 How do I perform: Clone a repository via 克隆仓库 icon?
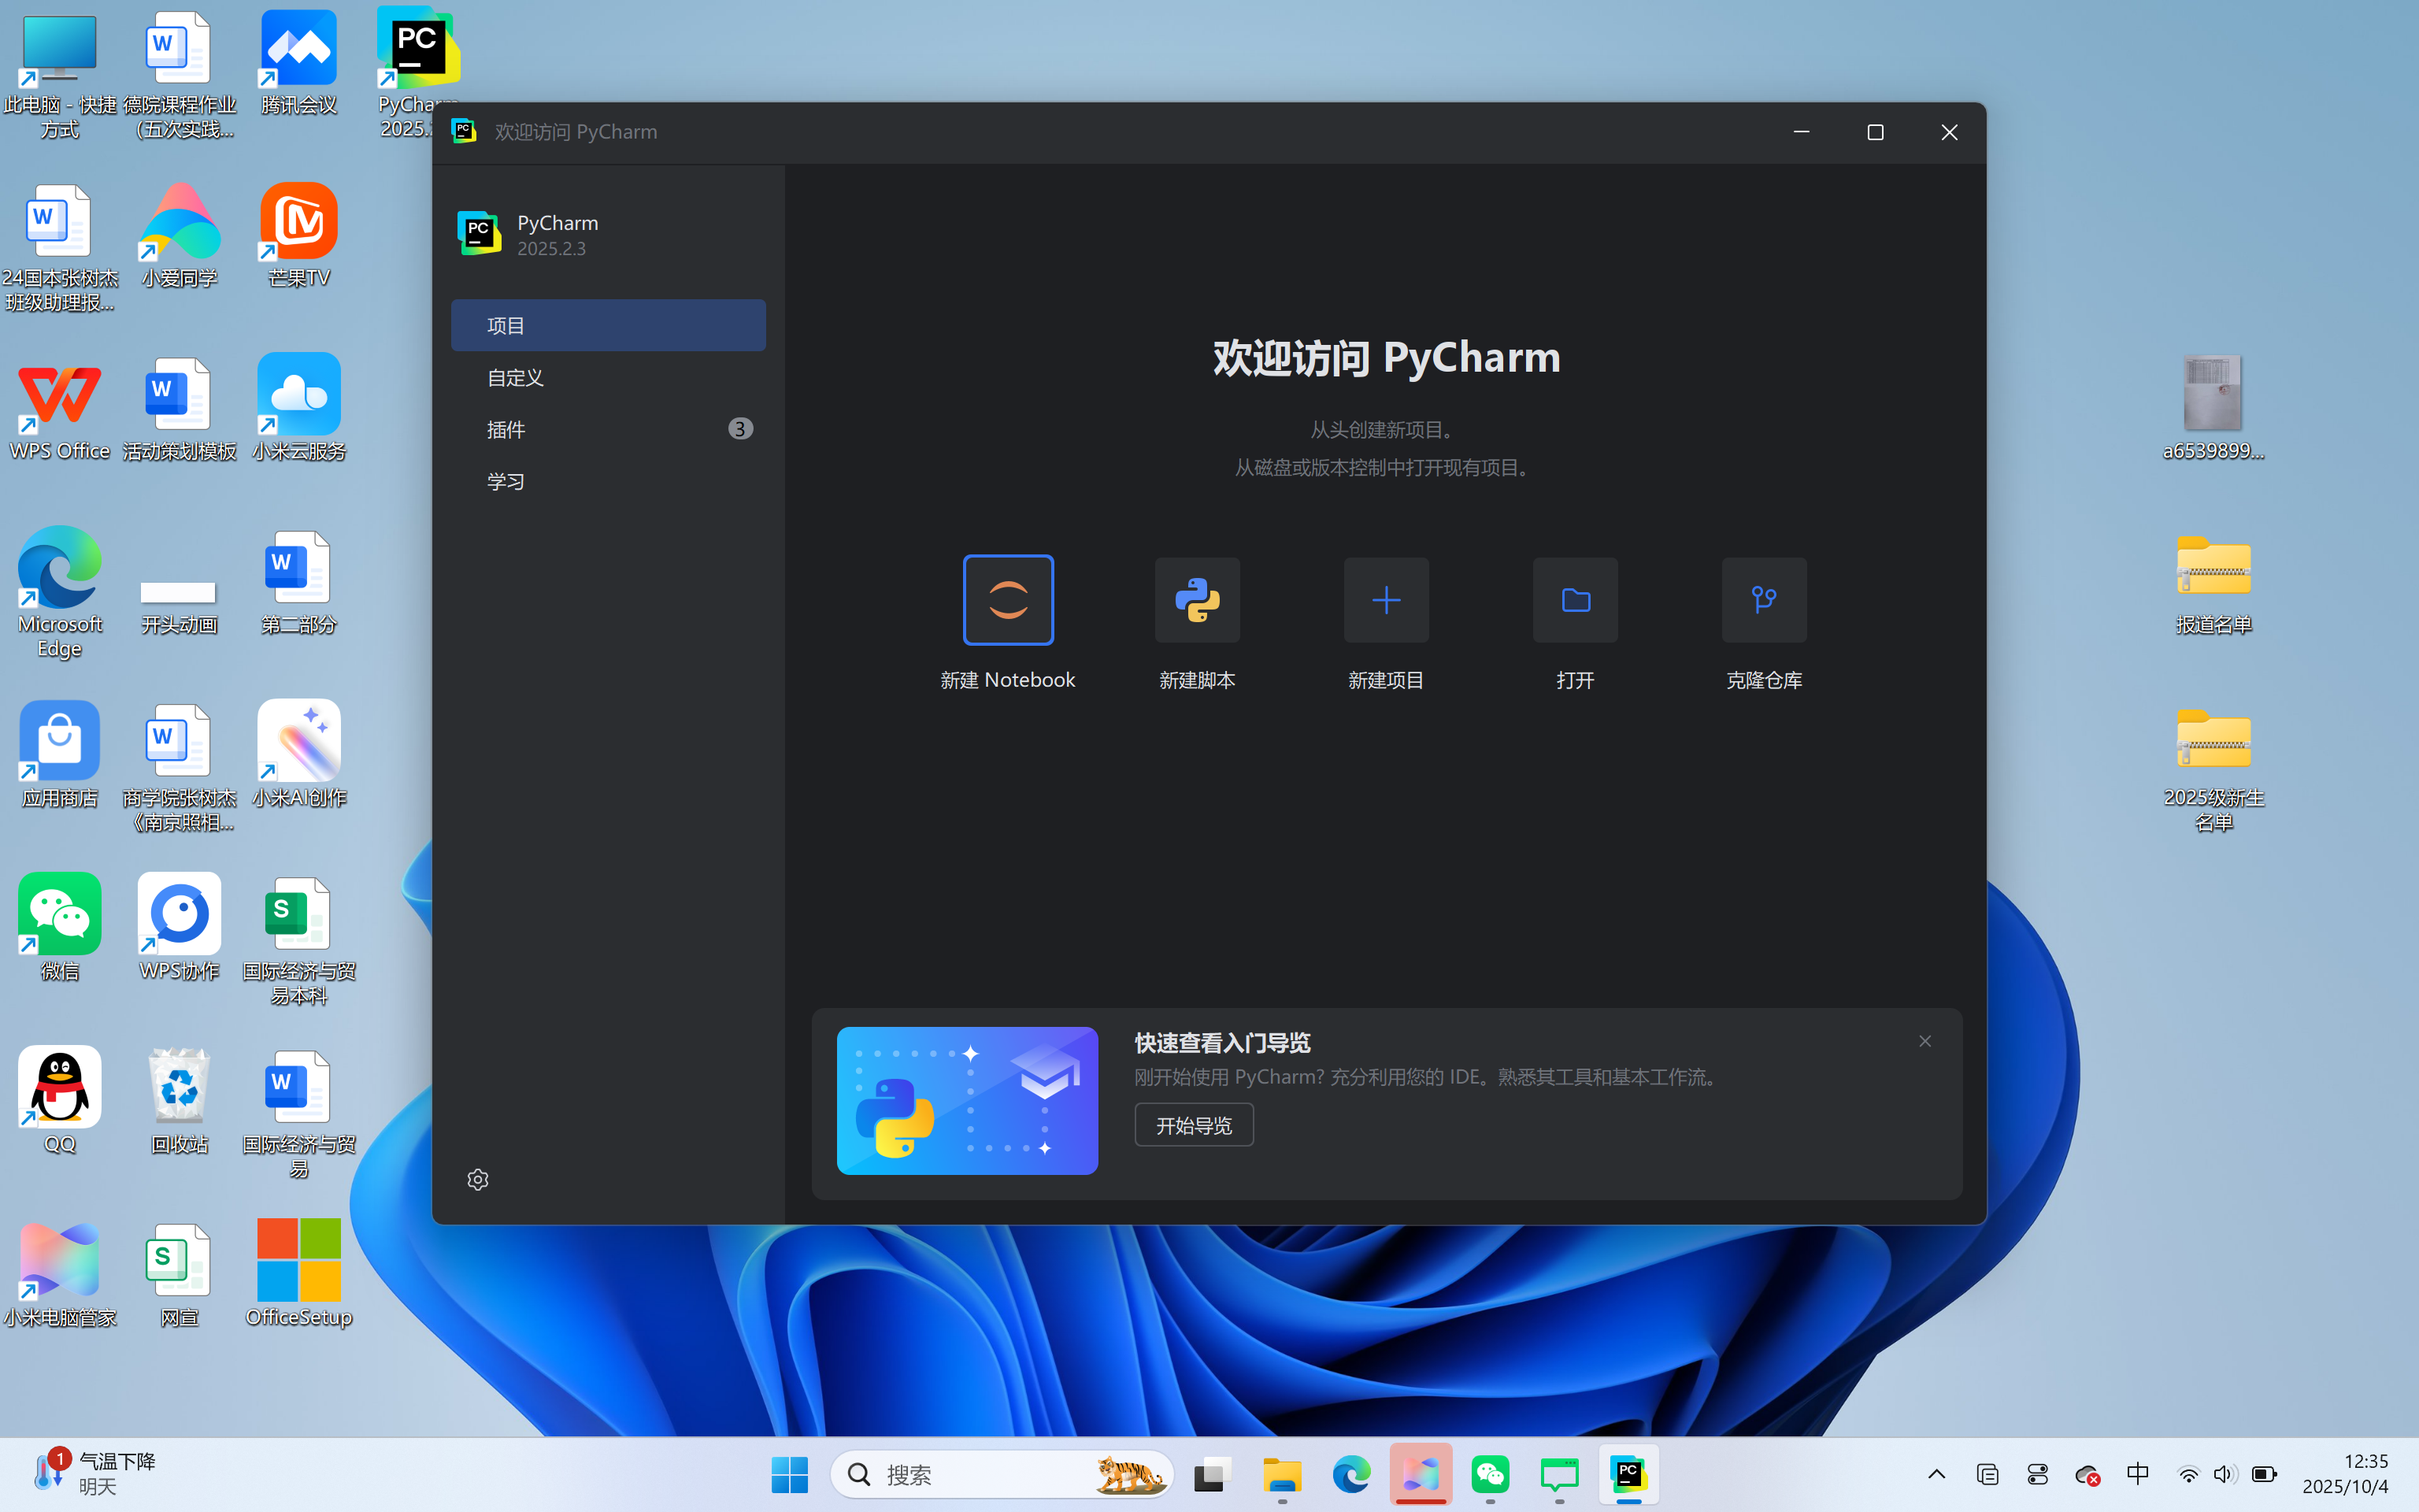(1762, 600)
